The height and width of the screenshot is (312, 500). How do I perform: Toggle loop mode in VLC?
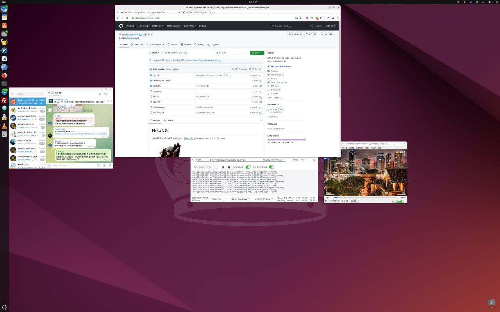355,201
